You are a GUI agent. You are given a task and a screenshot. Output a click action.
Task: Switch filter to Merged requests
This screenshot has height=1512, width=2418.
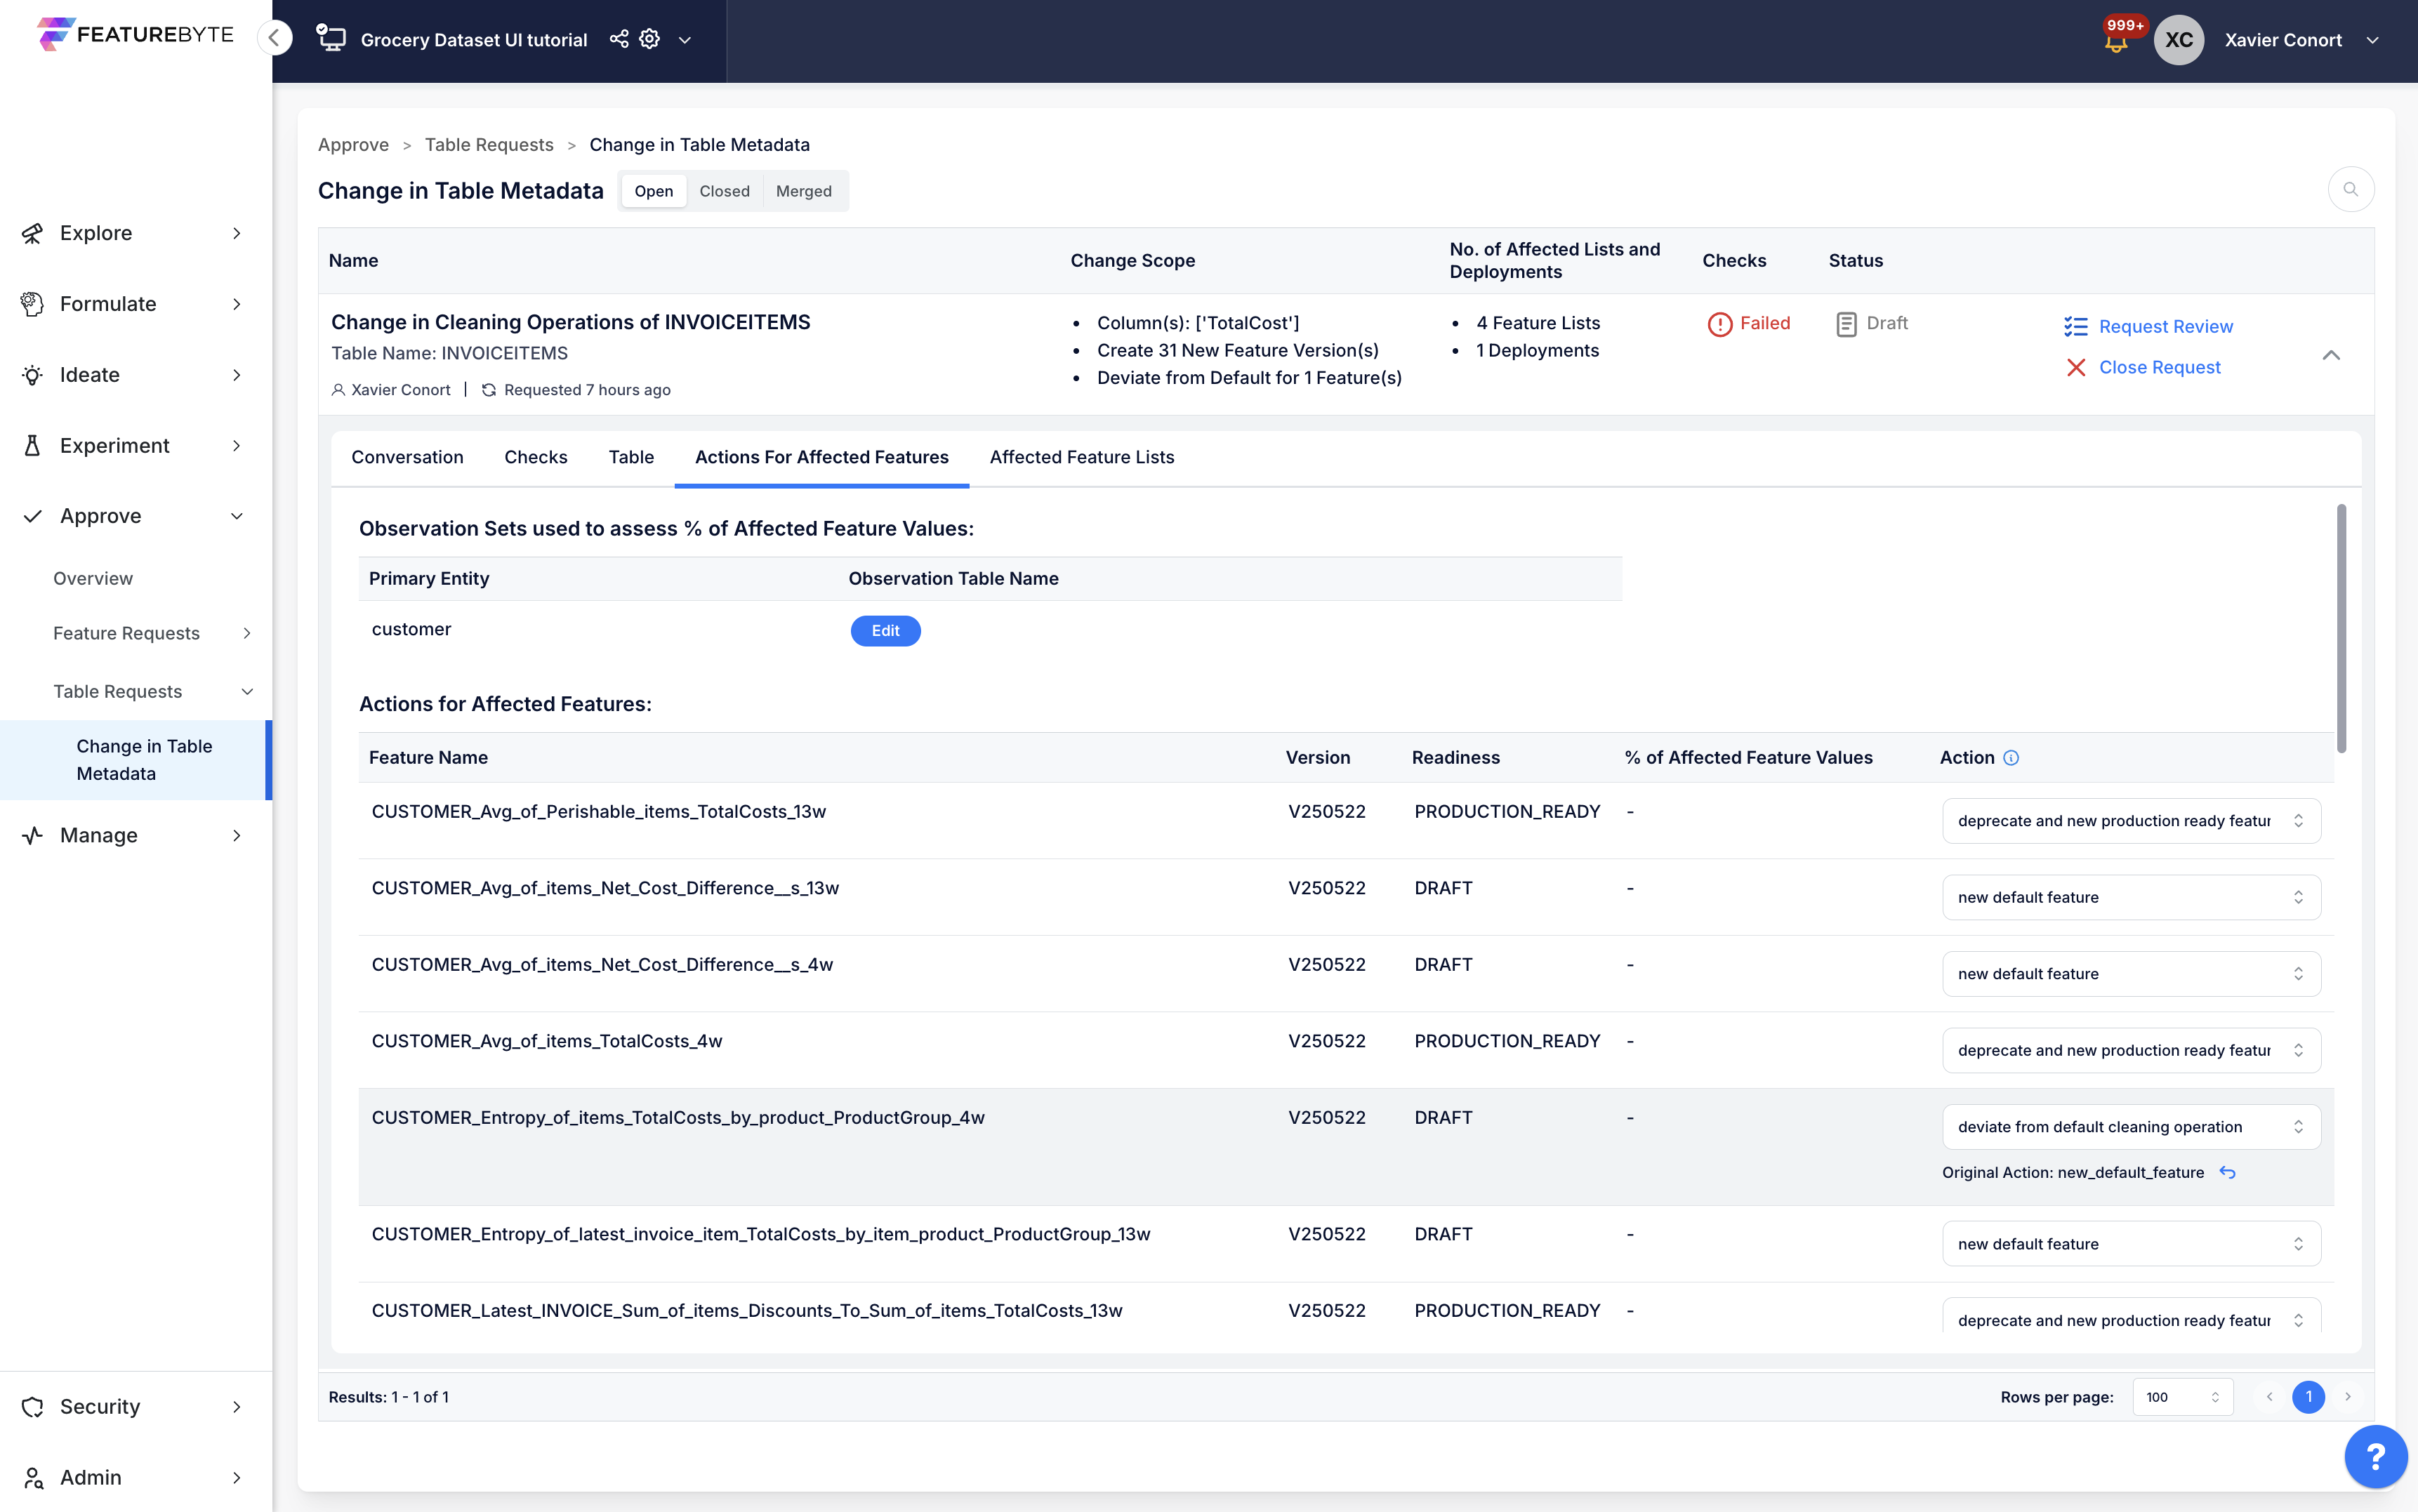pyautogui.click(x=803, y=191)
